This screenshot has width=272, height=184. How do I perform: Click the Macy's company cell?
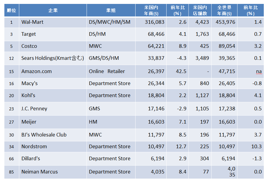pyautogui.click(x=53, y=84)
